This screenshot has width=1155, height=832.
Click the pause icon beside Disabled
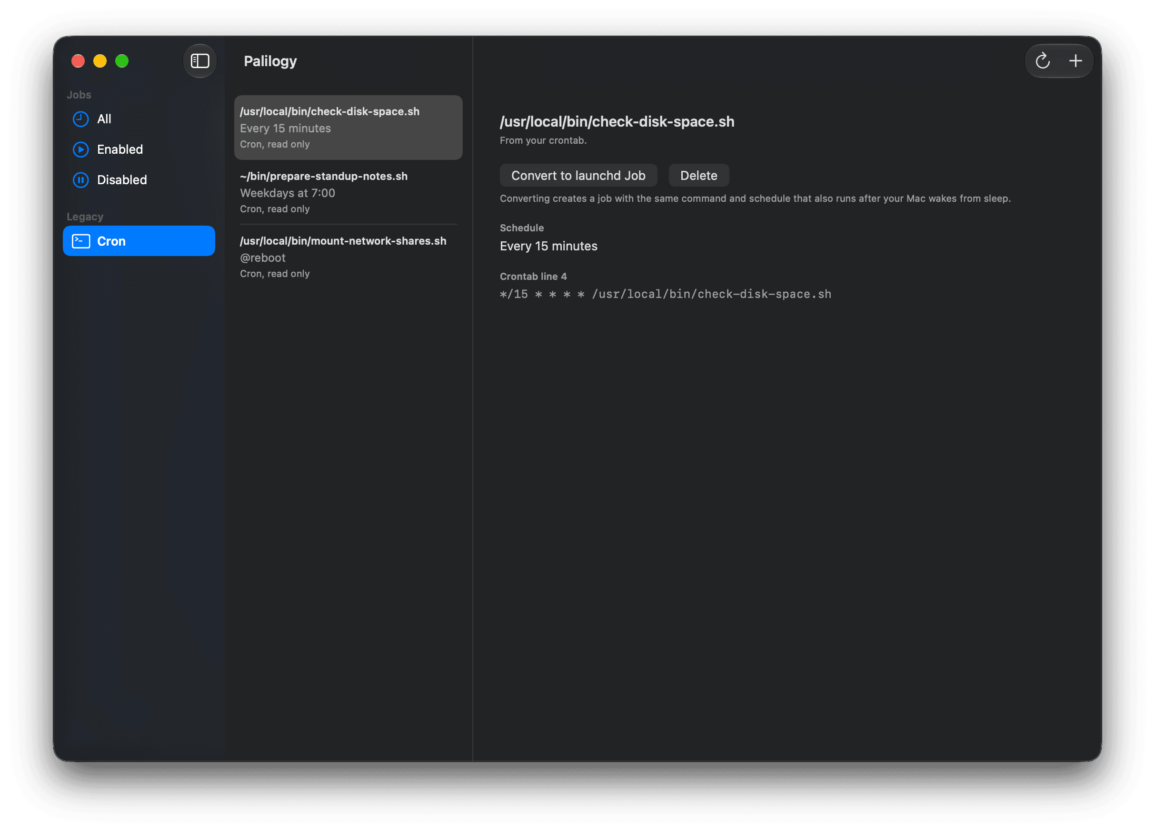[x=80, y=180]
